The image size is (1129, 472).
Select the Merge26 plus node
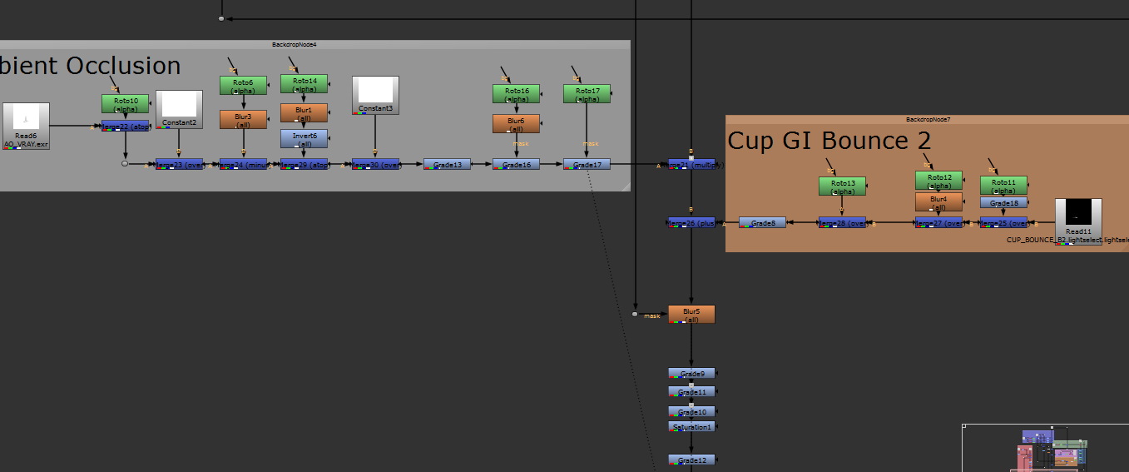pyautogui.click(x=691, y=222)
